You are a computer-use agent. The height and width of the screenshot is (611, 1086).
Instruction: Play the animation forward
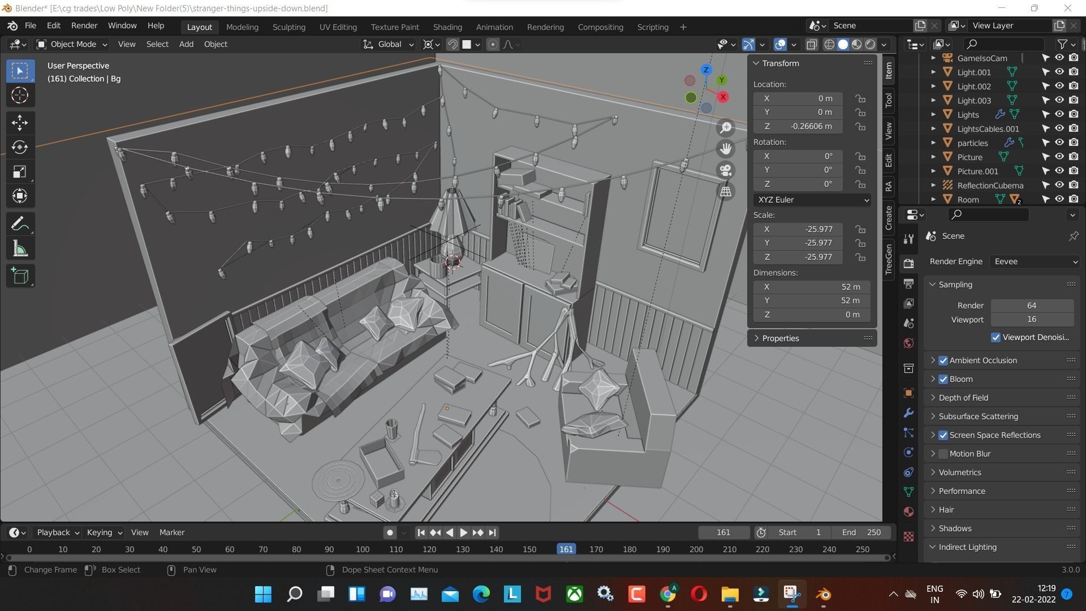click(x=463, y=532)
